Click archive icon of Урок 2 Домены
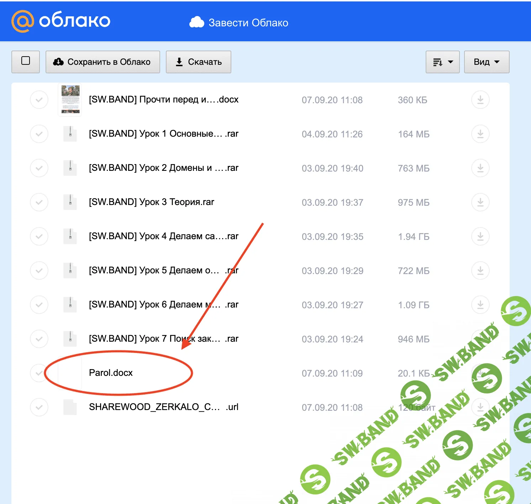Image resolution: width=531 pixels, height=504 pixels. point(70,168)
